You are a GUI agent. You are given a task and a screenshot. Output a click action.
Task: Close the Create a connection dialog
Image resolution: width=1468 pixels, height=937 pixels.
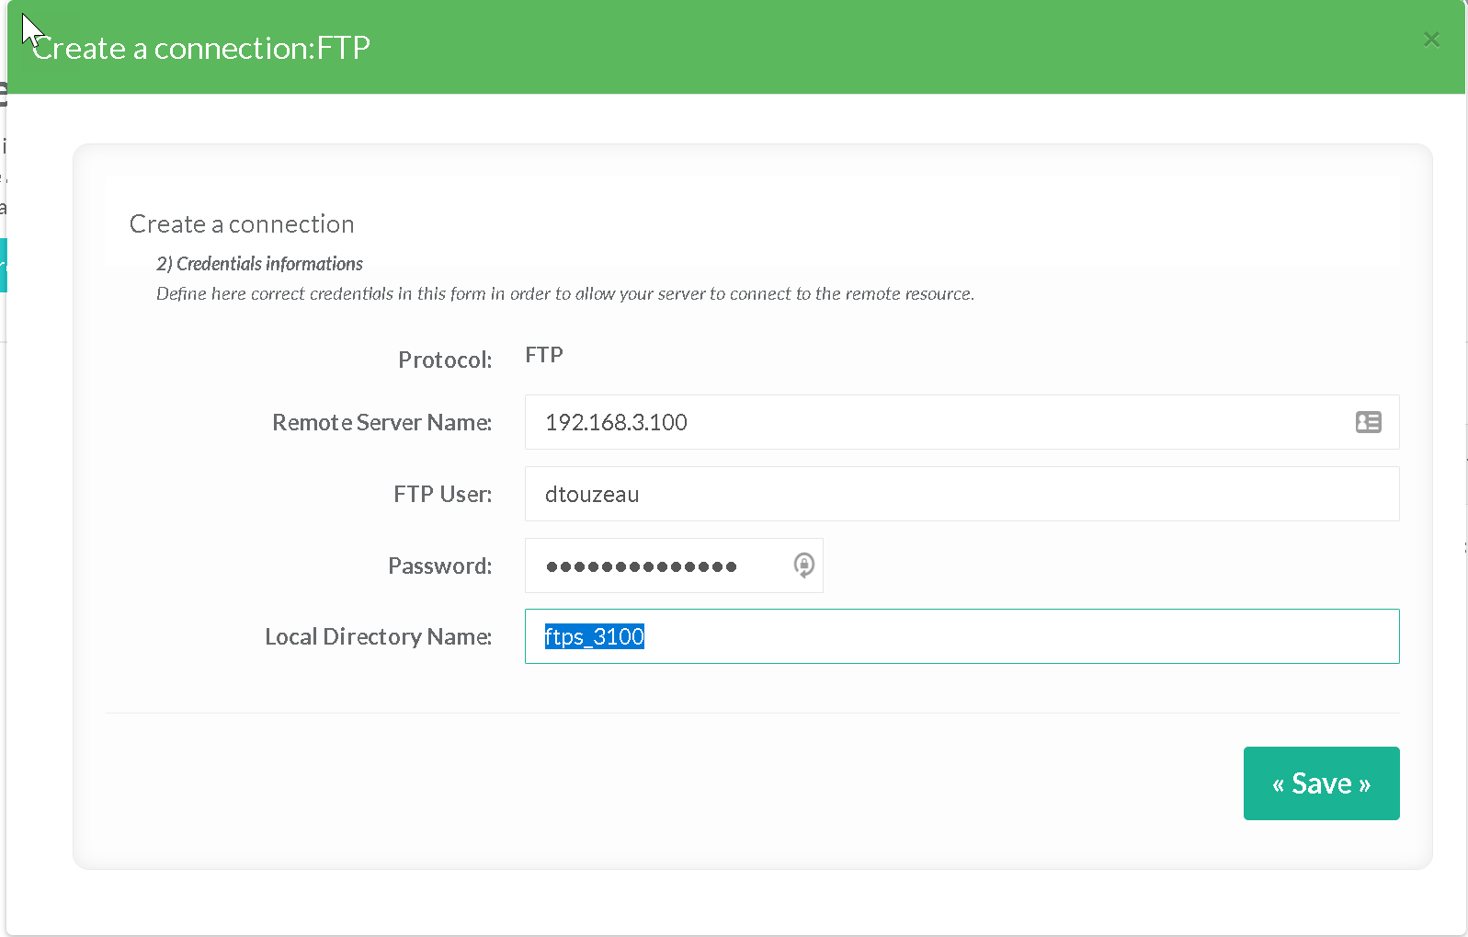tap(1430, 40)
